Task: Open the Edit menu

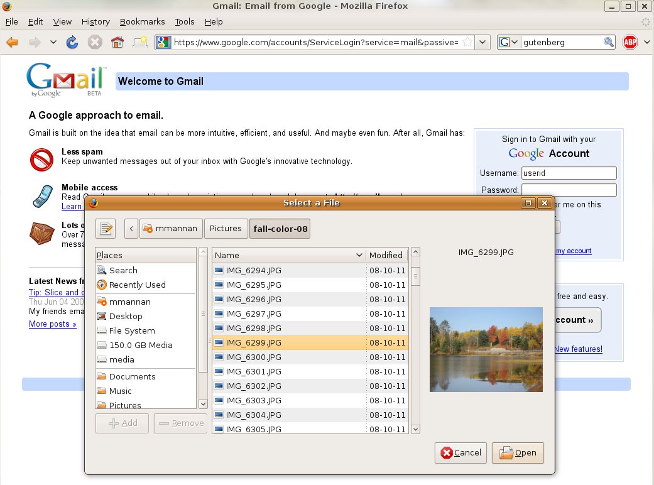Action: pos(35,22)
